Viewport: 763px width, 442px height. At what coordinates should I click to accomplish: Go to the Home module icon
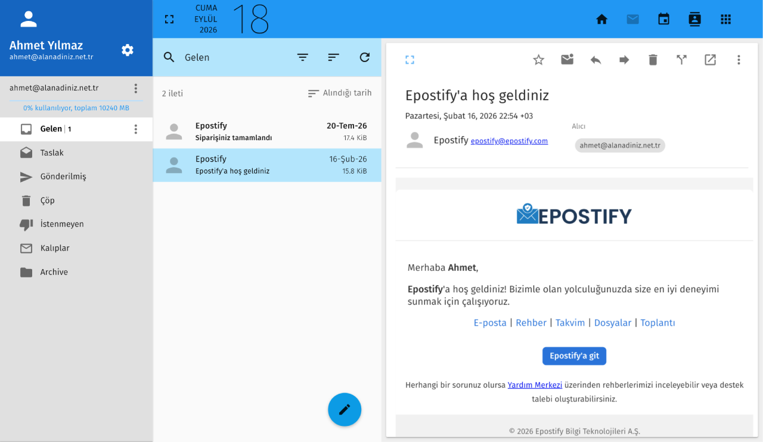tap(602, 19)
